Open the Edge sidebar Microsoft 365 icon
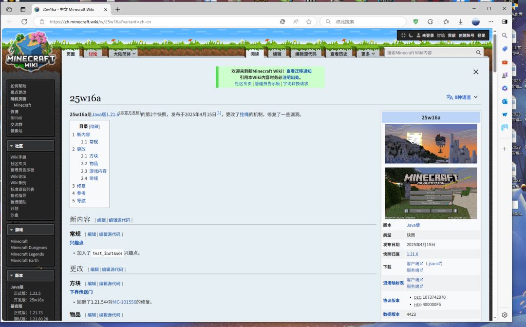526x327 pixels. point(505,88)
